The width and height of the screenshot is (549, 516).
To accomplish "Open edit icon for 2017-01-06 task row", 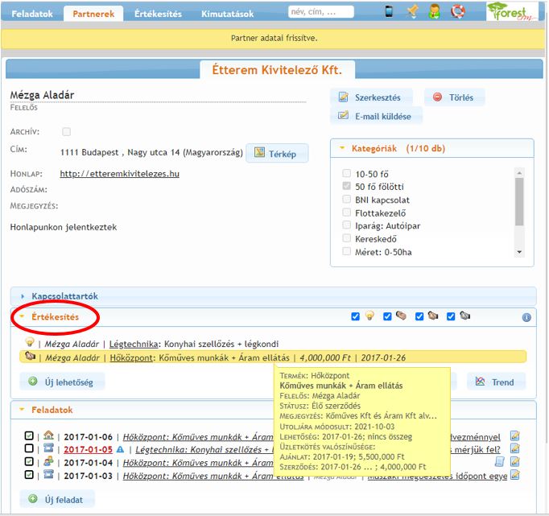I will (x=514, y=436).
